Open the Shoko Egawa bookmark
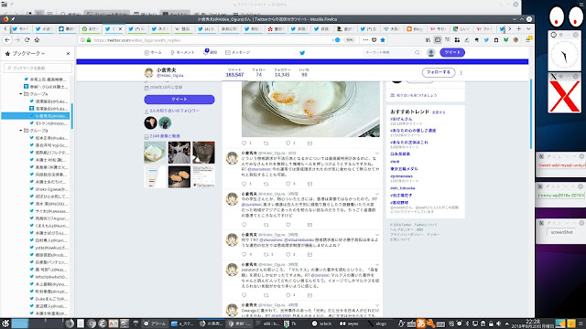The image size is (586, 329). click(x=49, y=189)
